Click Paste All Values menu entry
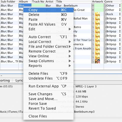Viewport: 122px width, 122px height. pos(48,24)
